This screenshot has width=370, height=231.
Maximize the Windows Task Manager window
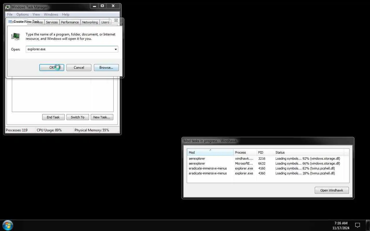(x=102, y=6)
